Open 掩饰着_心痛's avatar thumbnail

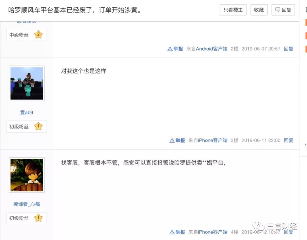click(27, 175)
